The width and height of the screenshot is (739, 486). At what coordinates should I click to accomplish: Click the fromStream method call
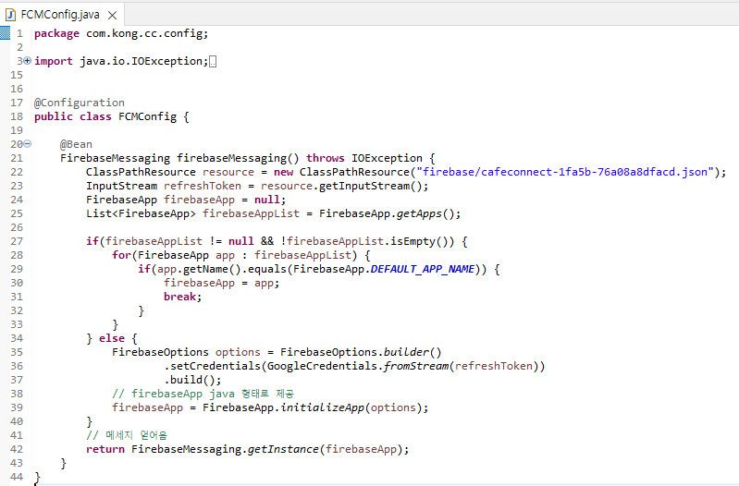tap(416, 366)
